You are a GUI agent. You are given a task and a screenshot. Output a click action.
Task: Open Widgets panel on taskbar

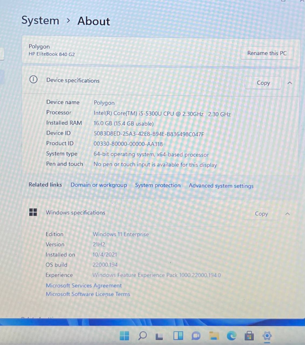click(178, 336)
